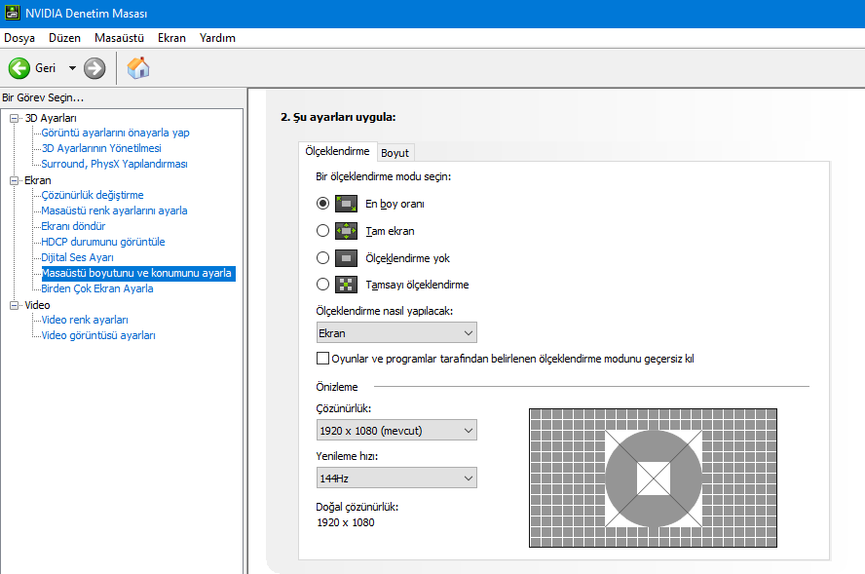Switch to the Boyut tab
Screen dimensions: 865x574
click(395, 153)
